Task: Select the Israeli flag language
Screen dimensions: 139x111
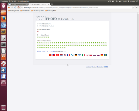Action: 80,55
